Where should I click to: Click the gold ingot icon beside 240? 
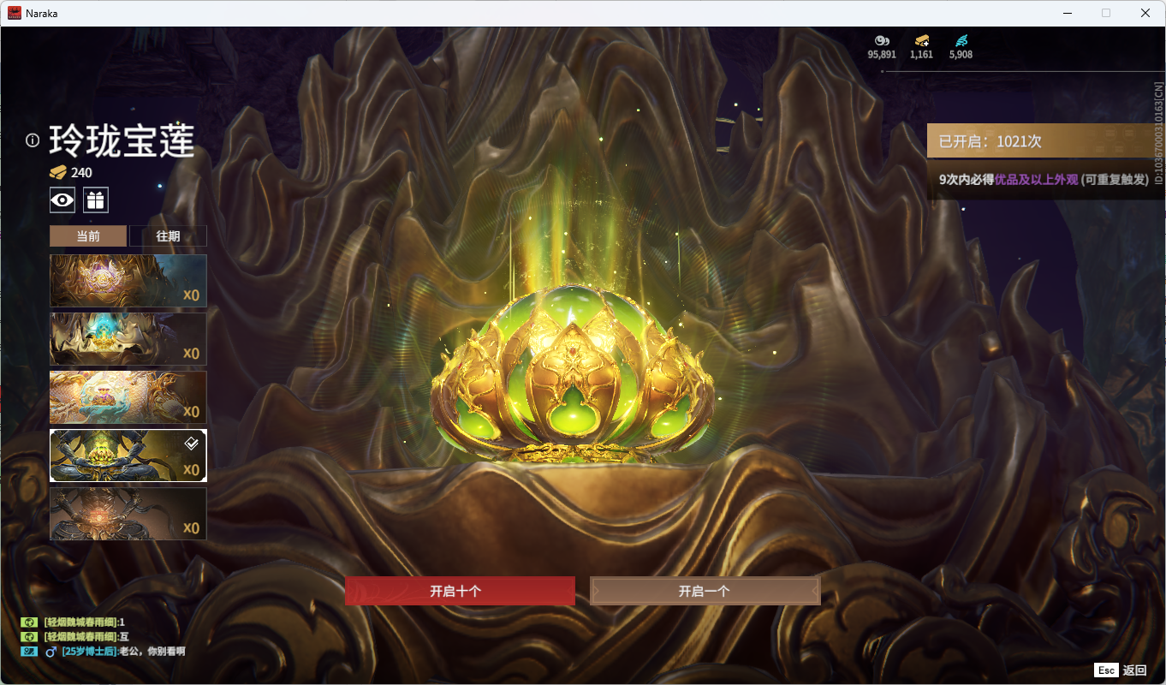(x=57, y=172)
